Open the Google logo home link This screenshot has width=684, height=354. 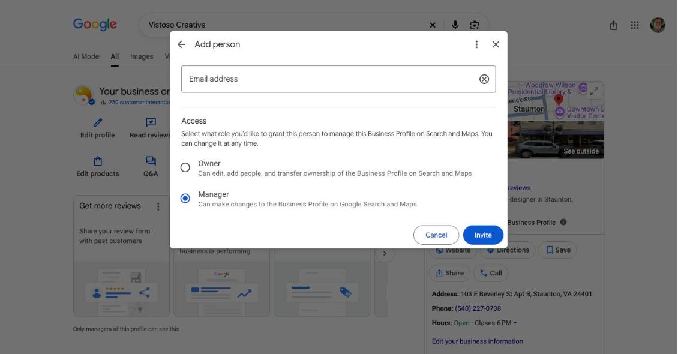95,25
